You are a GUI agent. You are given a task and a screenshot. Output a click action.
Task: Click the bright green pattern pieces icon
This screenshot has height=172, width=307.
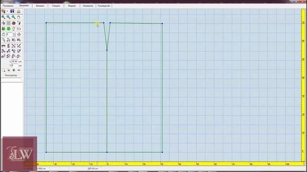click(x=9, y=29)
